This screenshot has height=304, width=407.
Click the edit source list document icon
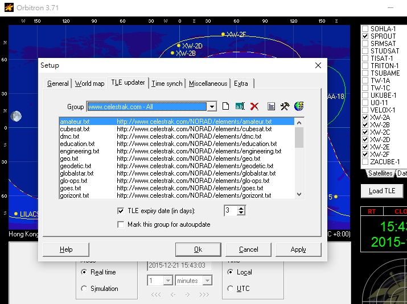(271, 106)
